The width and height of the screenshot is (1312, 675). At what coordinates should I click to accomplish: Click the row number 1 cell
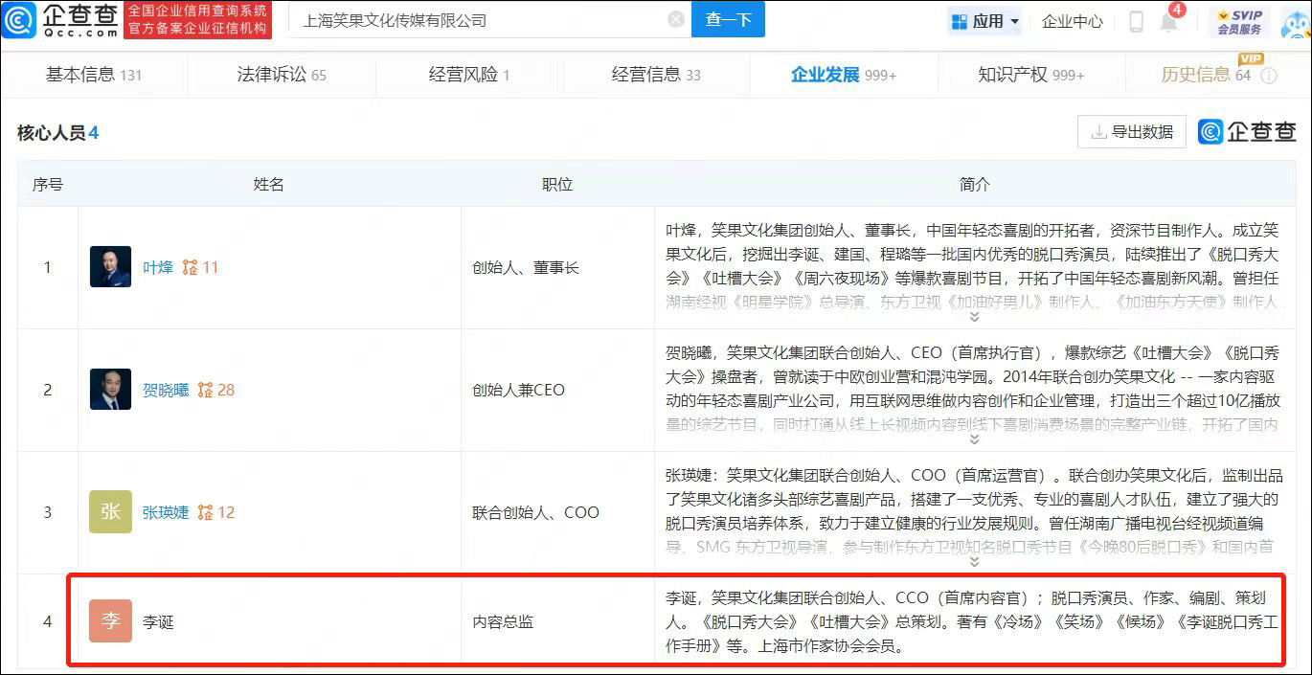[x=48, y=268]
